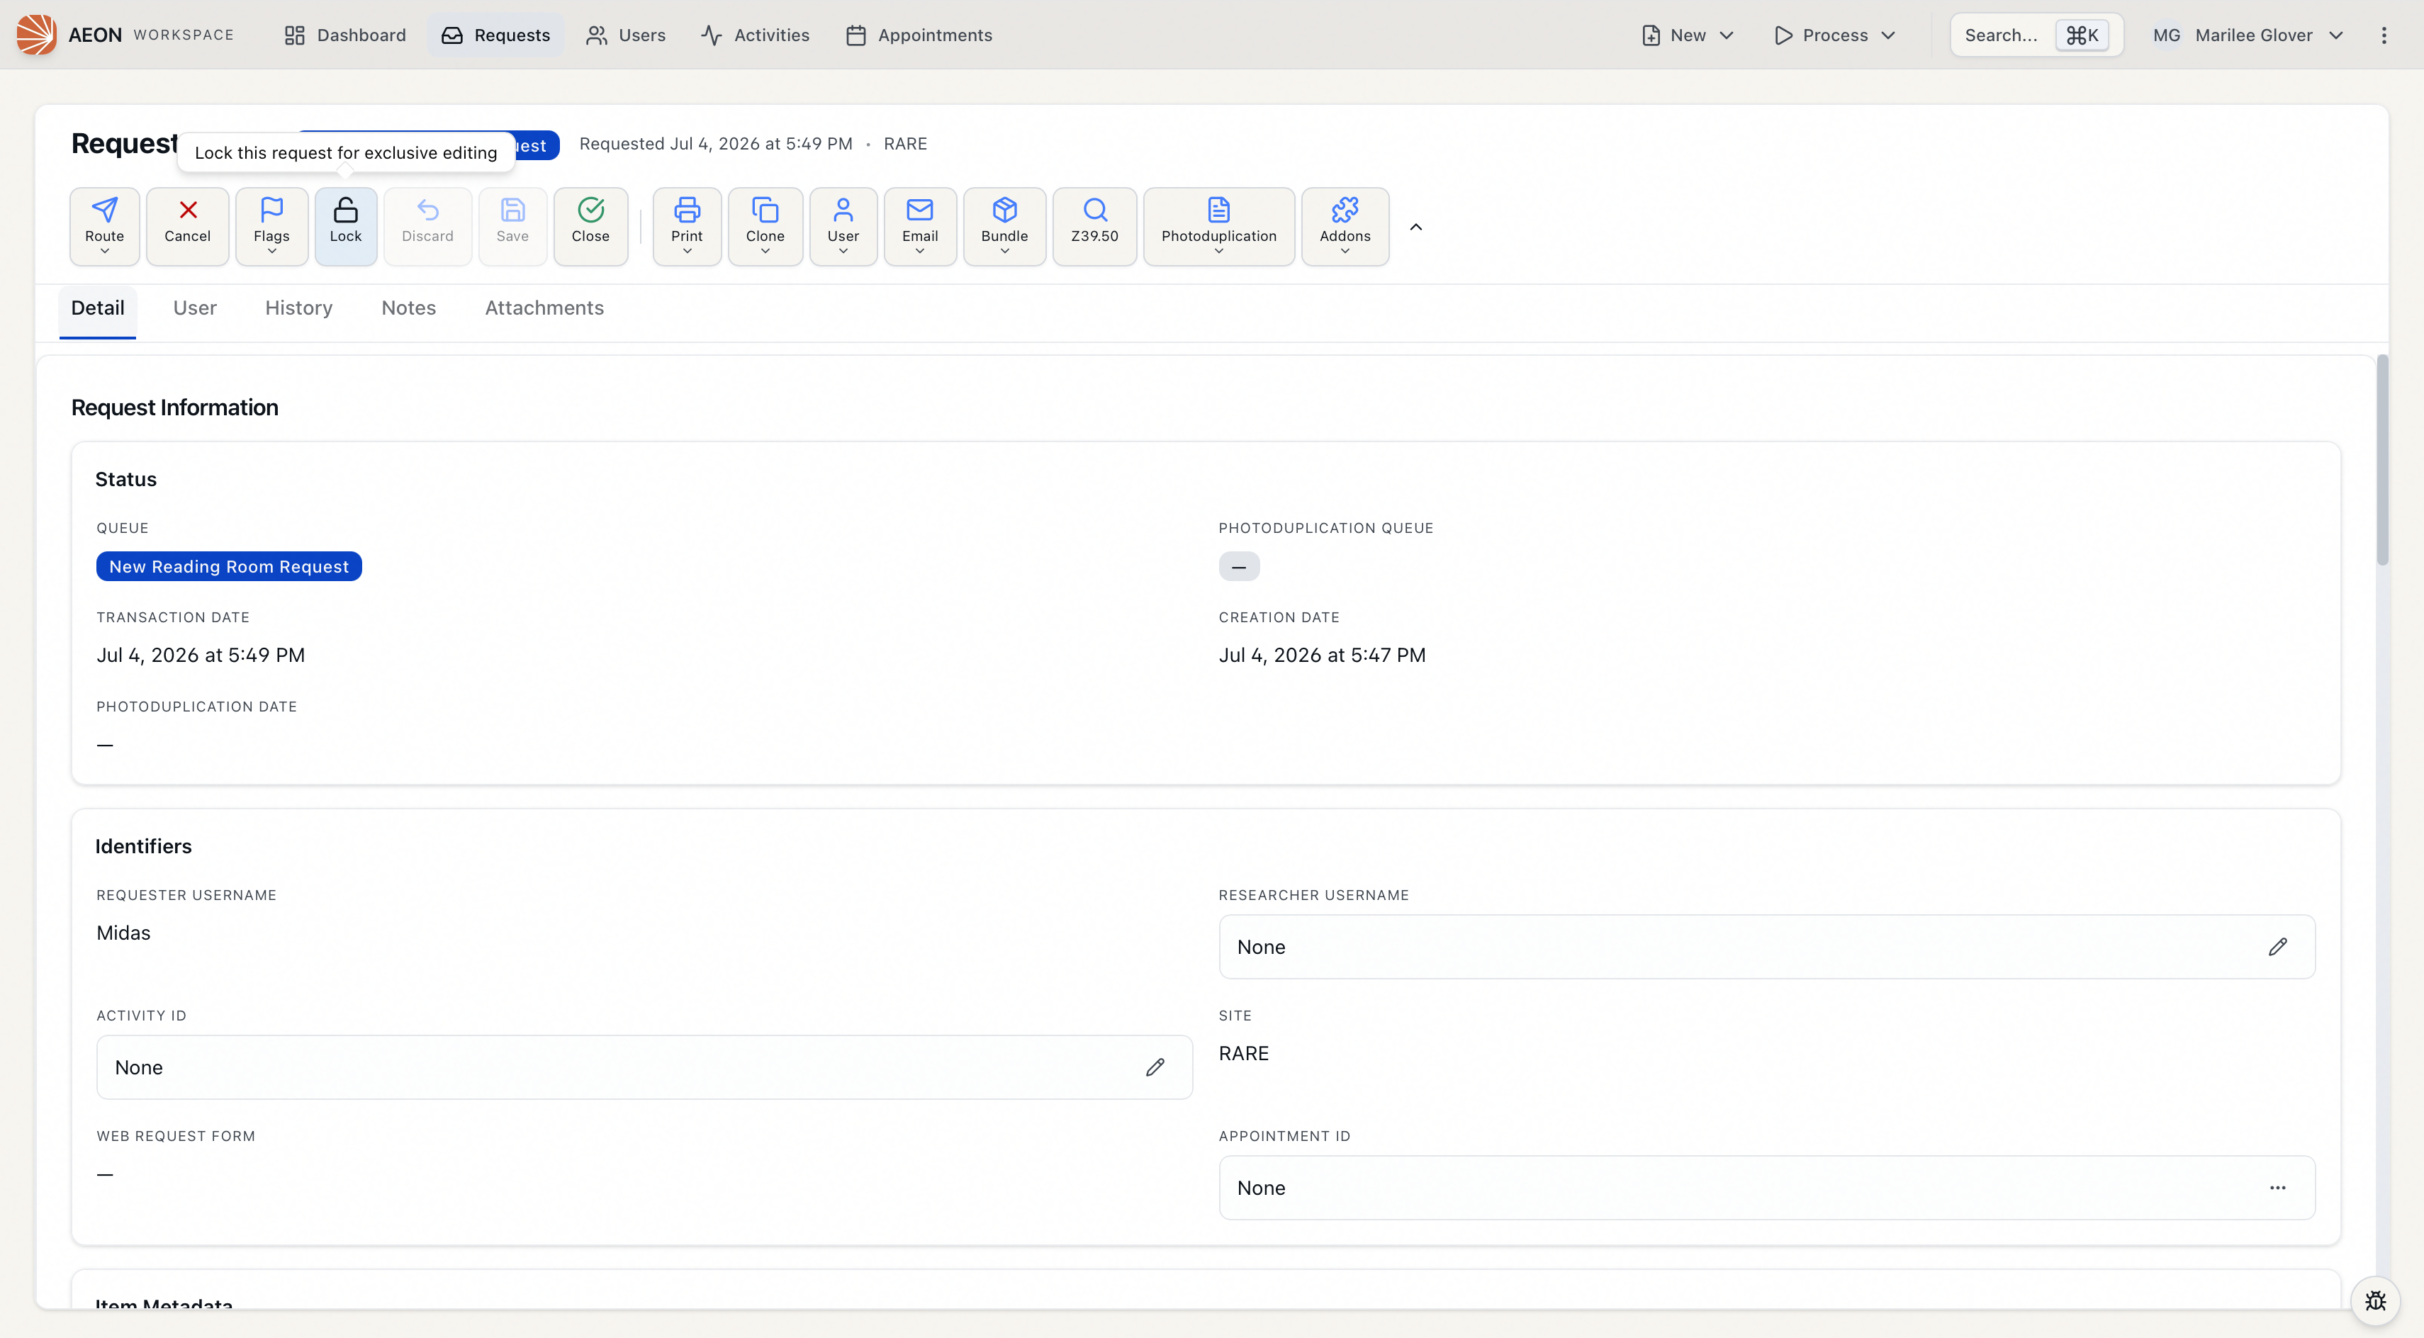Switch to the User tab

pyautogui.click(x=195, y=308)
